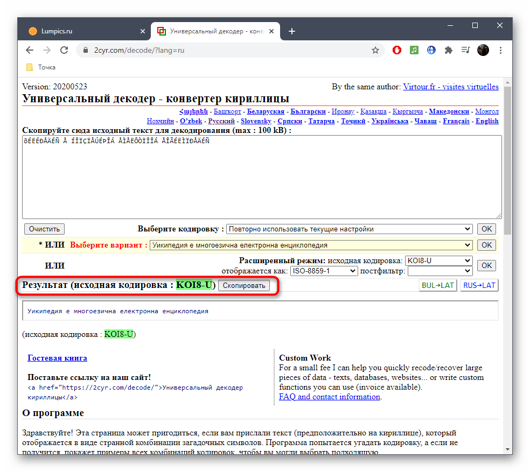The image size is (530, 472).
Task: Click the decoded result text Уикипедия е многоезична
Action: 117,311
